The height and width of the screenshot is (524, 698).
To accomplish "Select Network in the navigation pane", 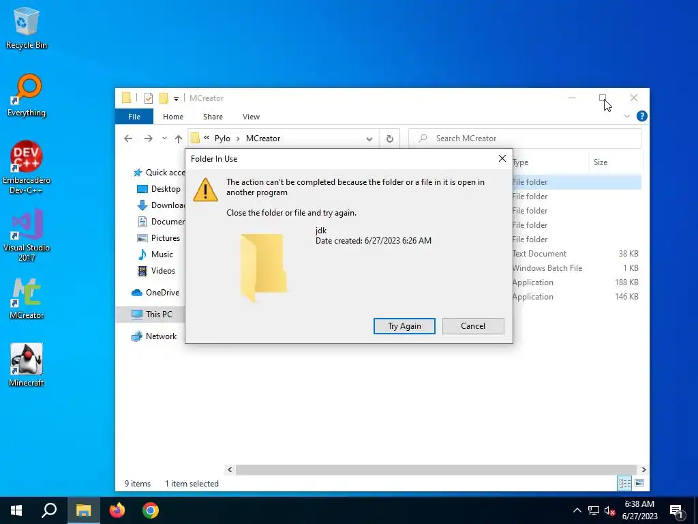I will point(154,336).
